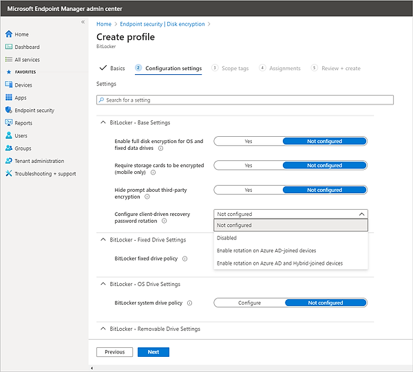Collapse the BitLocker - OS Drive Settings section
413x372 pixels.
coord(102,284)
